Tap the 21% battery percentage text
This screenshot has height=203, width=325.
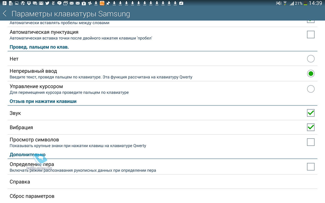pos(299,4)
